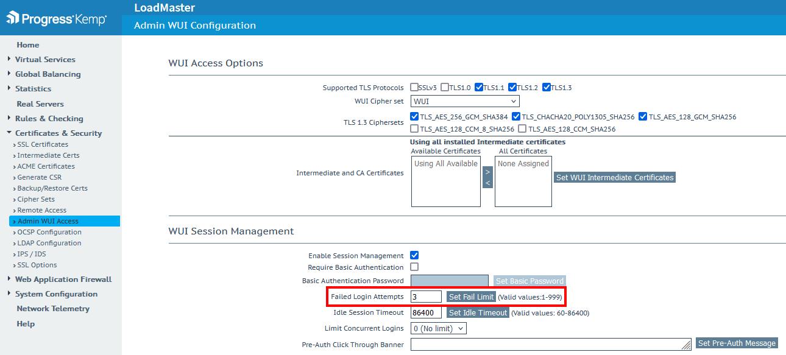This screenshot has height=355, width=786.
Task: Click Set Basic Password button
Action: point(529,281)
